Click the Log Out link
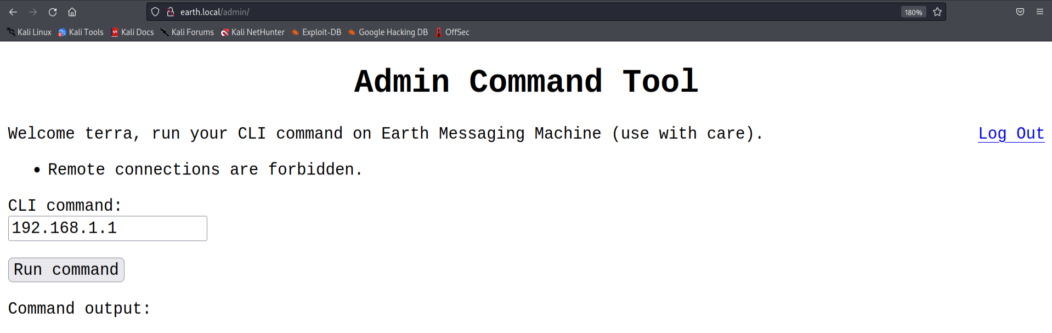The image size is (1052, 333). (x=1011, y=133)
